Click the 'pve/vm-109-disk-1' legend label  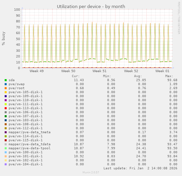pyautogui.click(x=26, y=96)
